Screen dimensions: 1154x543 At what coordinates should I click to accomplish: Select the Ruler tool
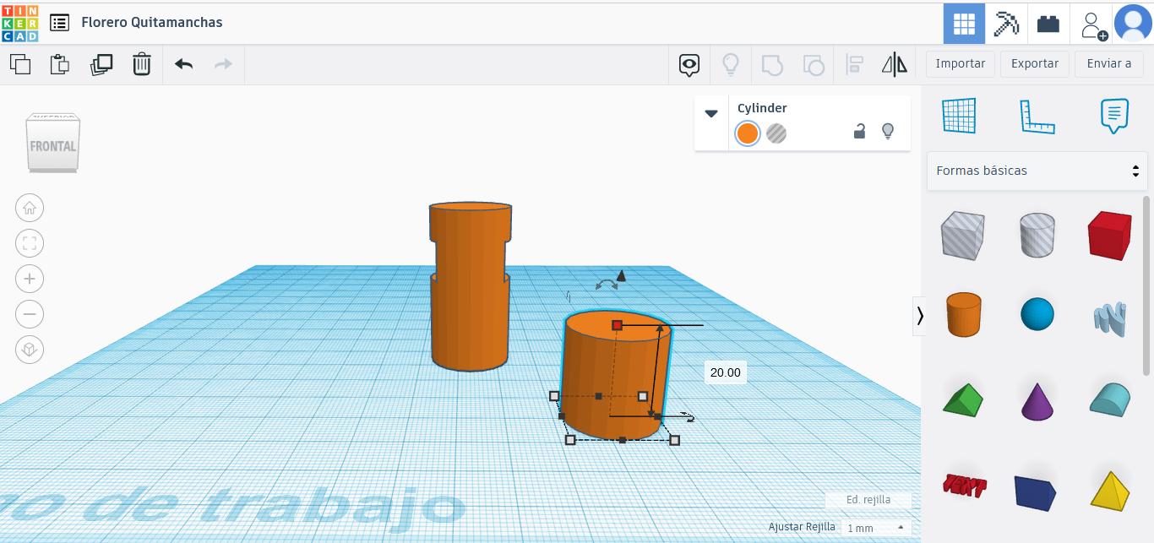coord(1037,116)
